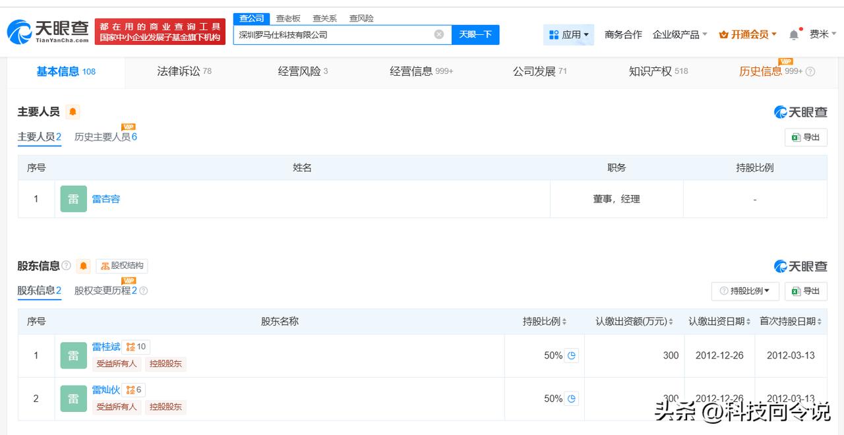Open the 商务合作 link

(623, 34)
